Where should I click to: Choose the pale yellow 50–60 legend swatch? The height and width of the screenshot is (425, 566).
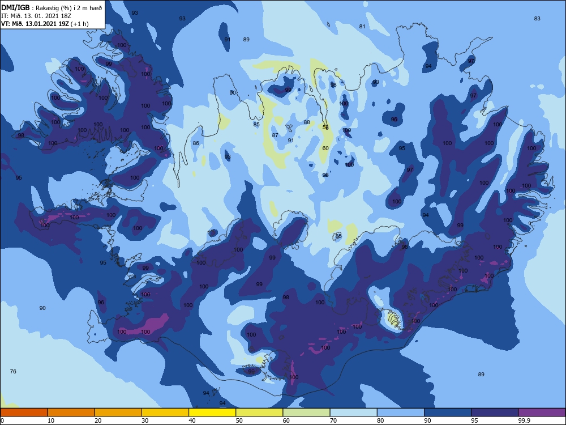[259, 413]
